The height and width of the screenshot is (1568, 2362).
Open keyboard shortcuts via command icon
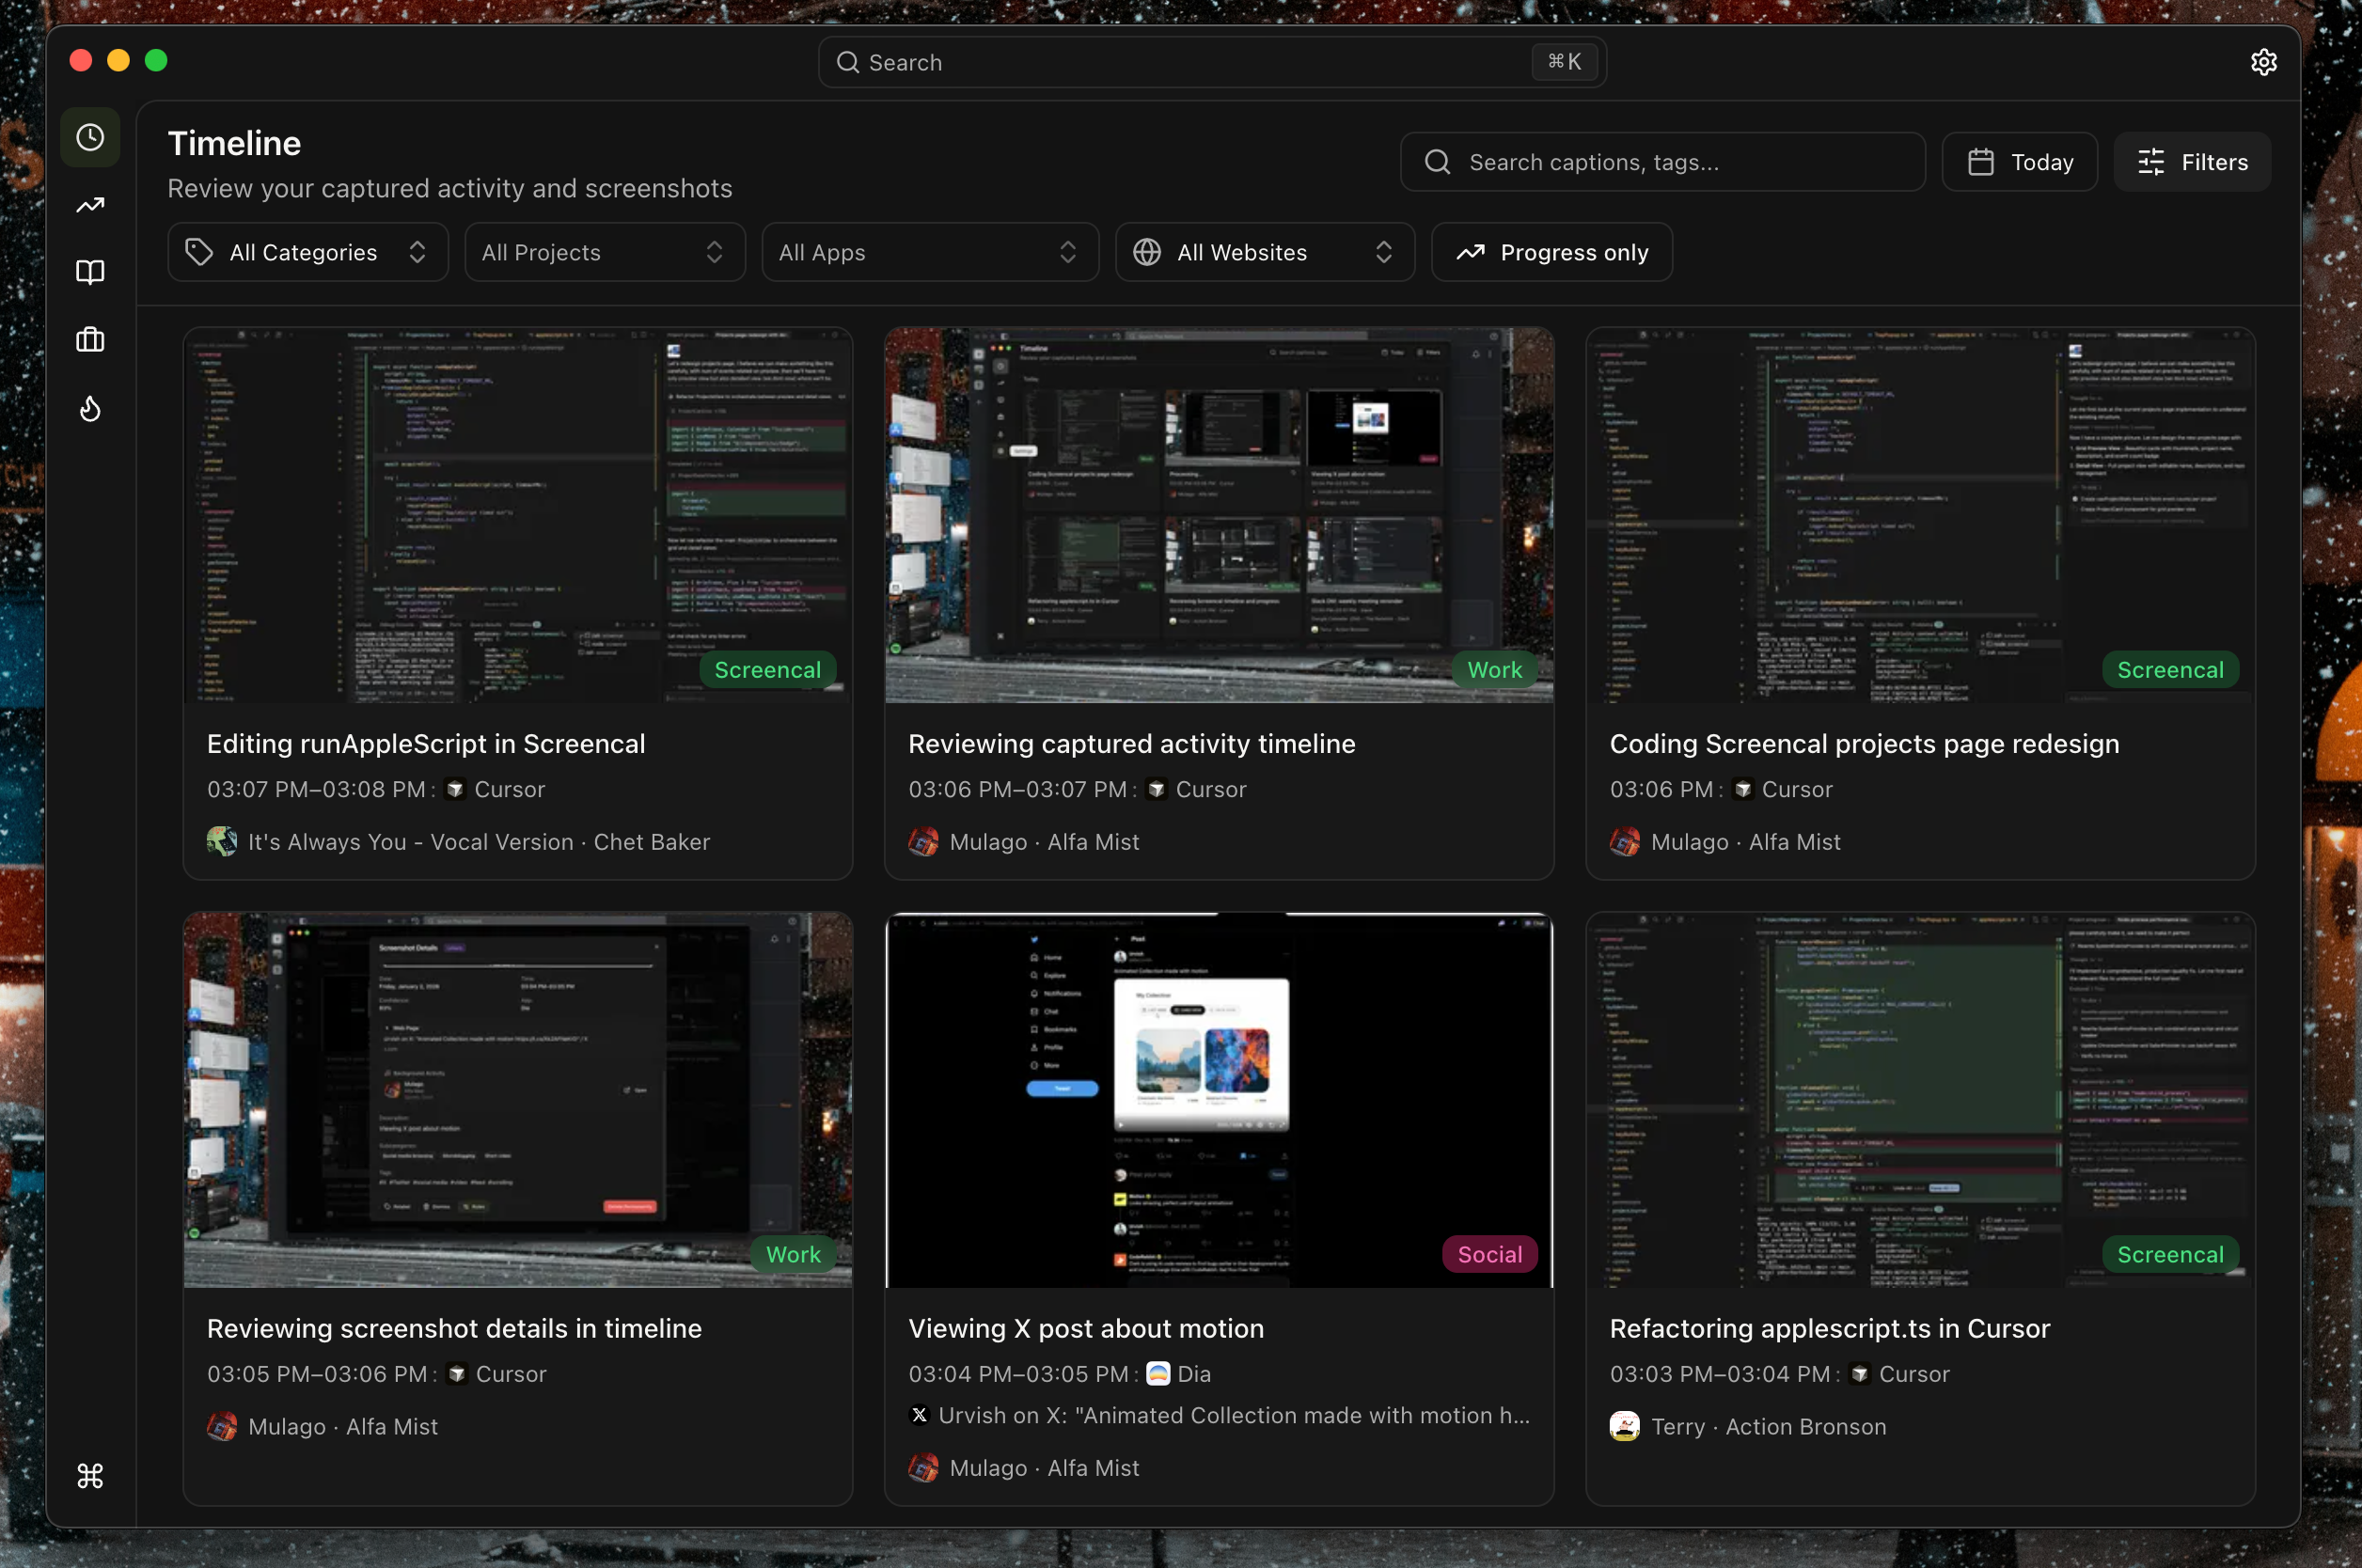pyautogui.click(x=90, y=1475)
